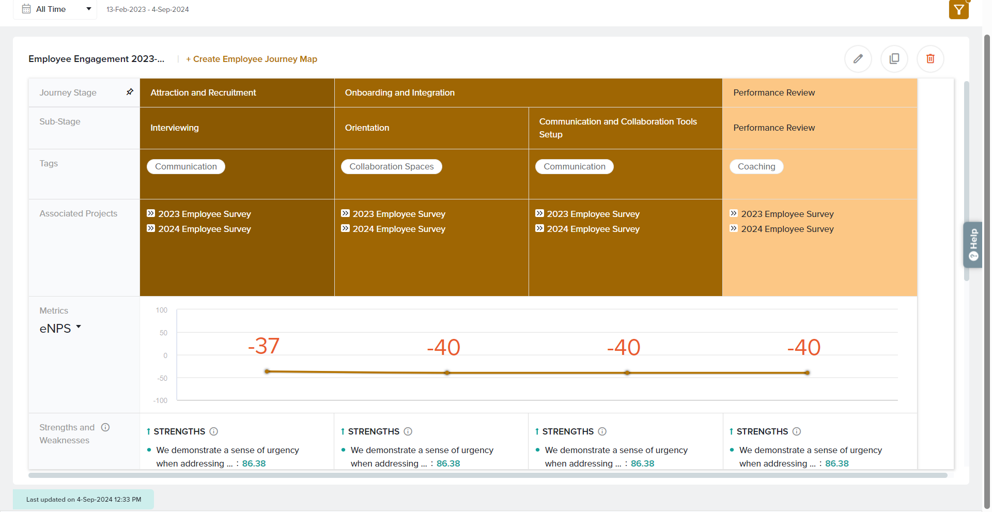
Task: Open the calendar icon in date selector
Action: pyautogui.click(x=26, y=9)
